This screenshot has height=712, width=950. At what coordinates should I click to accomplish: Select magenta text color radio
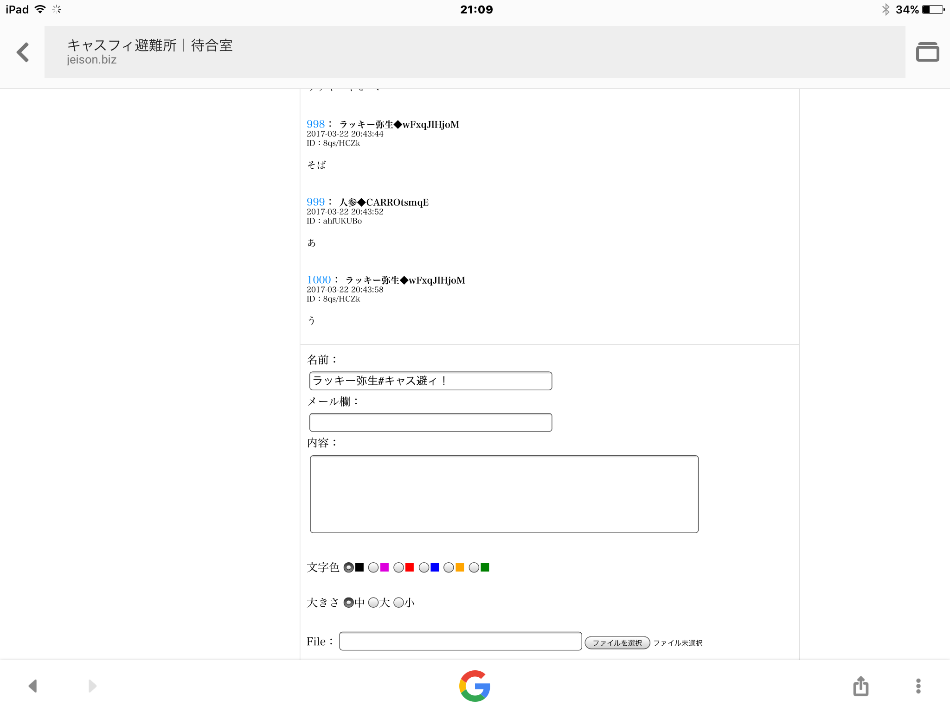pyautogui.click(x=373, y=568)
